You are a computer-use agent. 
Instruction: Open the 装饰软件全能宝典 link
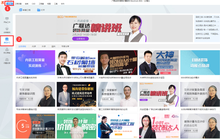click(203, 38)
